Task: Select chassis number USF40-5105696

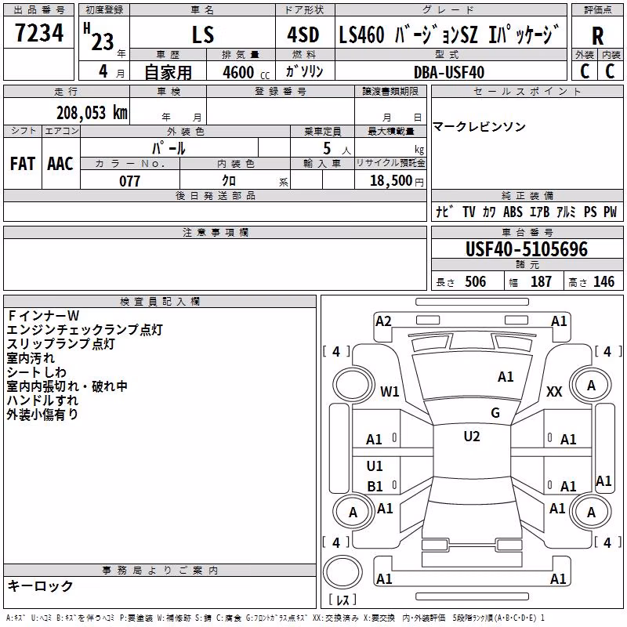Action: (x=527, y=249)
